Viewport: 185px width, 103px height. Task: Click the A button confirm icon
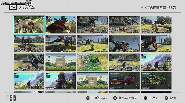tap(166, 98)
